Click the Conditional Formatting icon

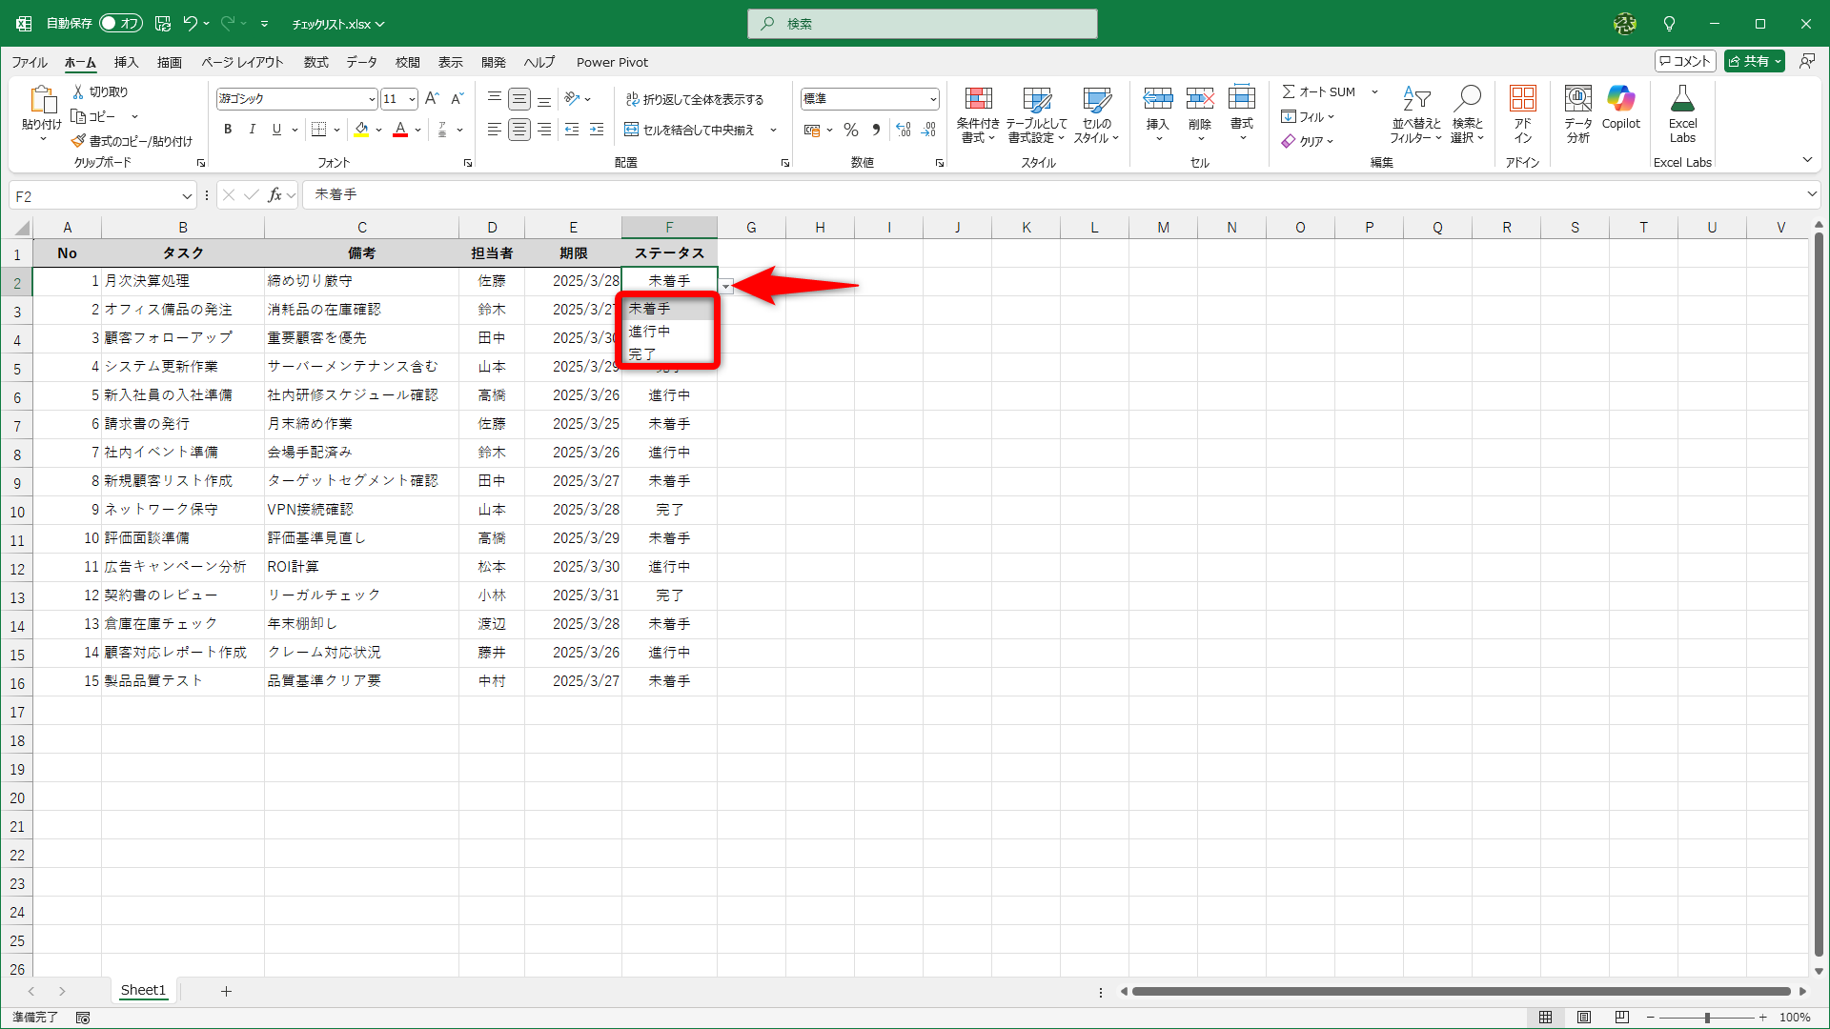click(978, 112)
